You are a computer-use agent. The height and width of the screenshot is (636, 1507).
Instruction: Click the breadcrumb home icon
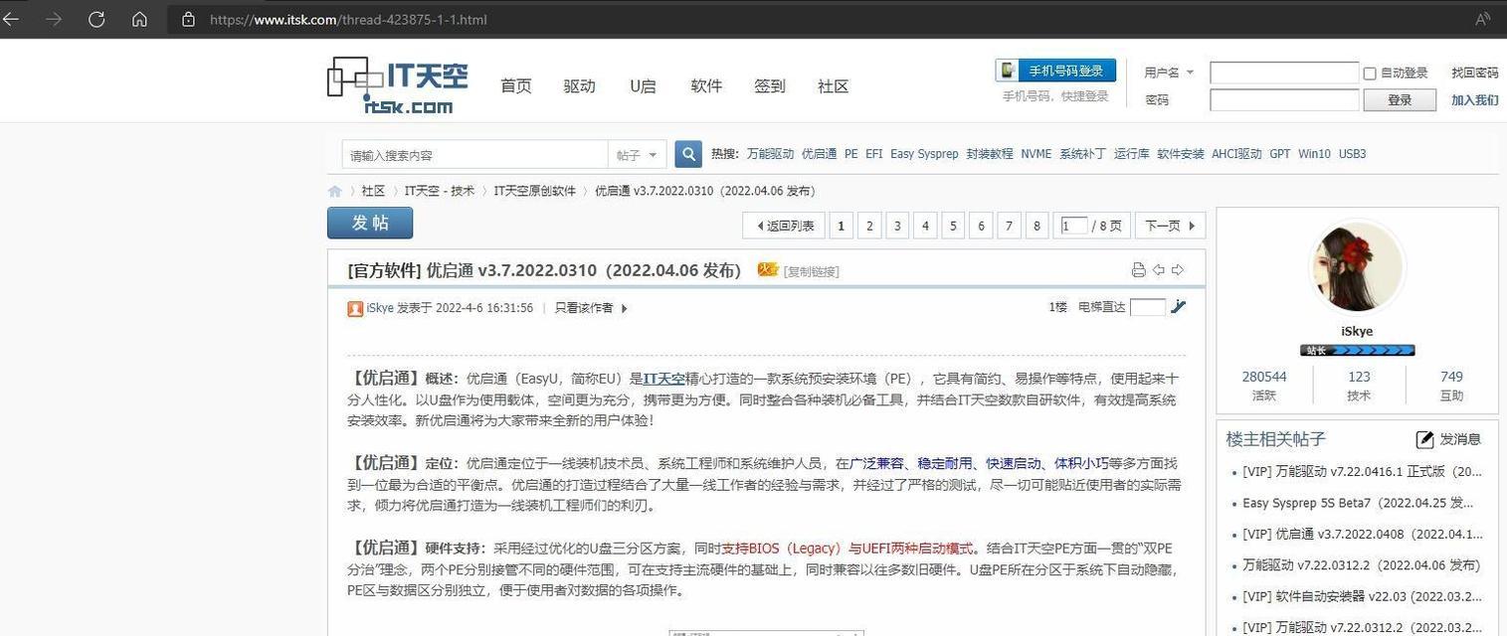click(x=334, y=191)
